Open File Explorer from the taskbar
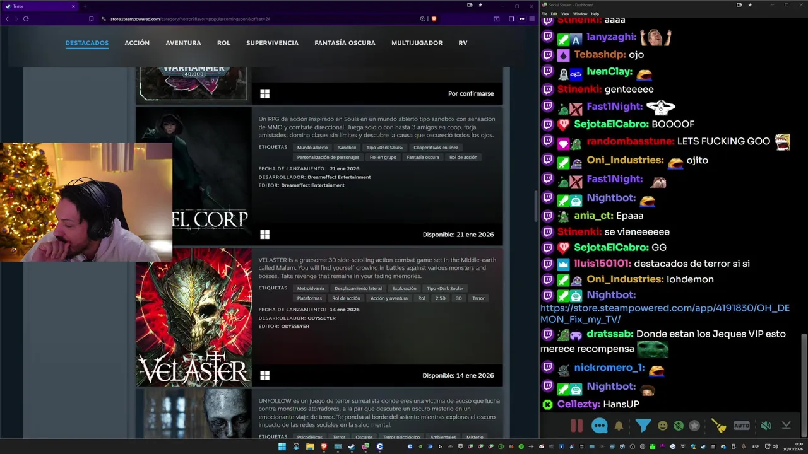Image resolution: width=808 pixels, height=454 pixels. [310, 446]
